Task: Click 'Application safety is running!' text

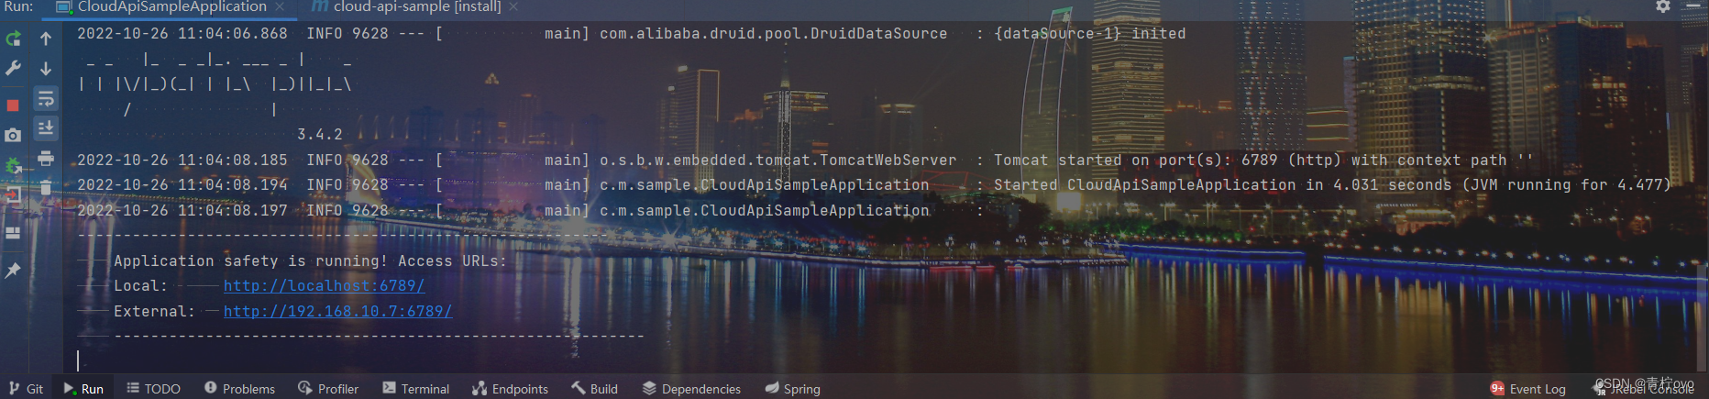Action: [250, 261]
